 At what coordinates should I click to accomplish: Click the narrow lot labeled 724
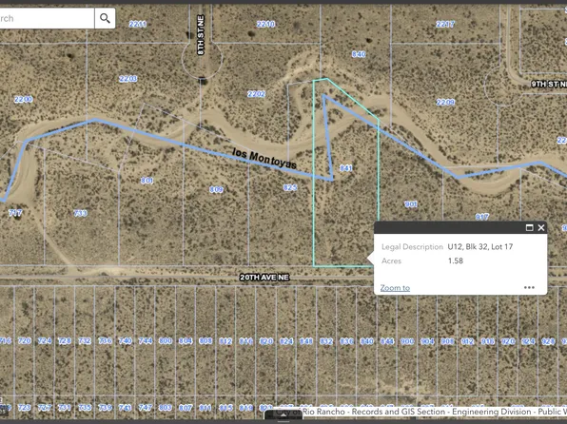45,341
